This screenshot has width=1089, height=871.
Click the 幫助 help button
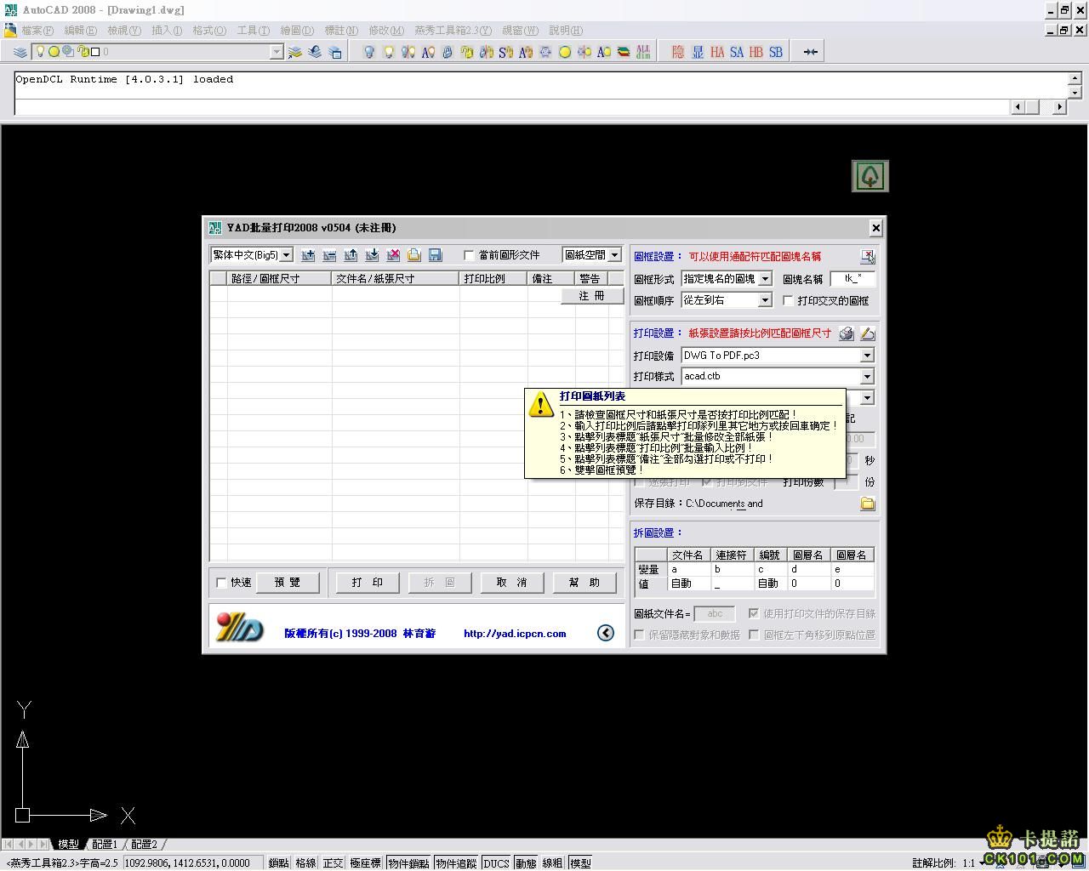pyautogui.click(x=584, y=583)
